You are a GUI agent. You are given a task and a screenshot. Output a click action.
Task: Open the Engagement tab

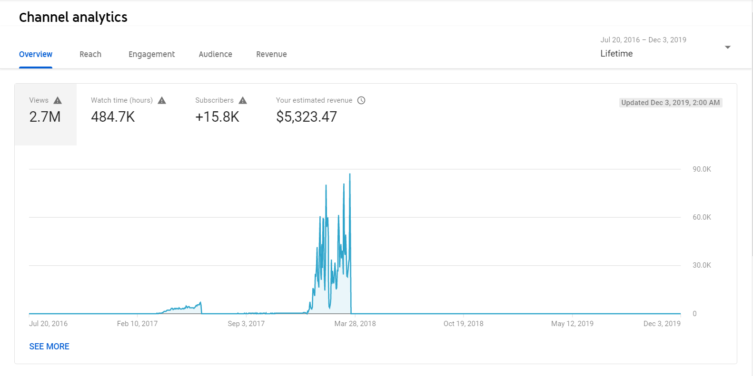pyautogui.click(x=151, y=54)
